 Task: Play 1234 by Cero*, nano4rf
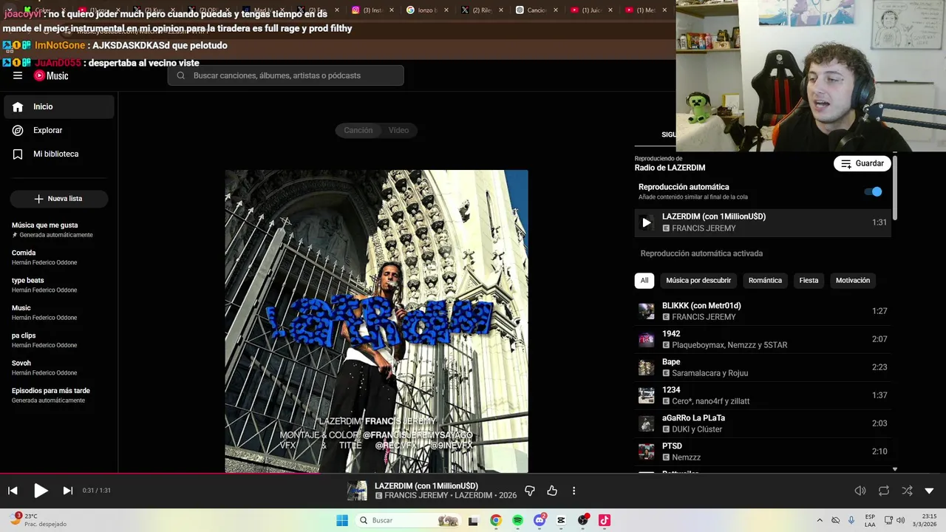763,395
